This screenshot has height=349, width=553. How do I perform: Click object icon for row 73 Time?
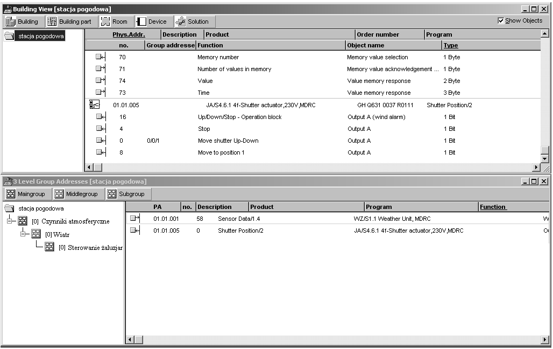pyautogui.click(x=101, y=92)
